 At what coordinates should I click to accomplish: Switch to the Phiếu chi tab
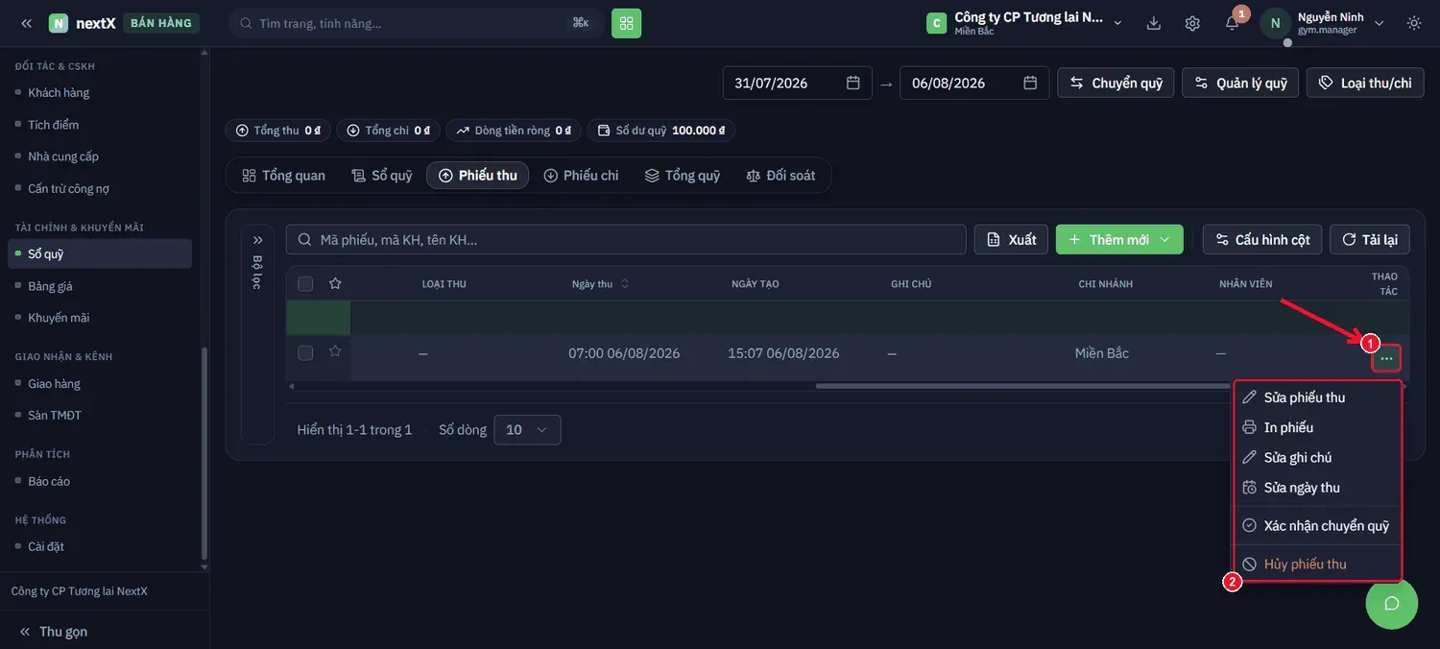click(x=581, y=176)
